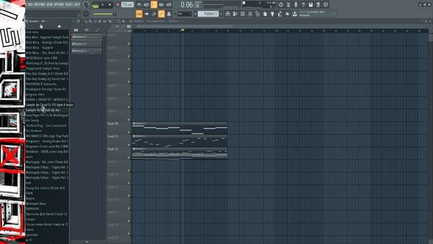Click the document page icon in toolbar
This screenshot has width=433, height=244.
pos(265,14)
